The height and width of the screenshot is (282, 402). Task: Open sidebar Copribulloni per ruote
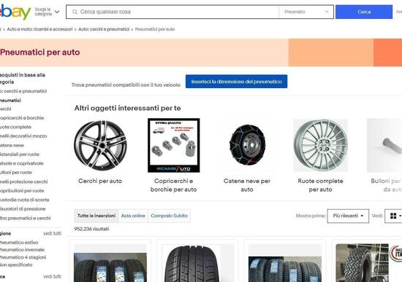click(x=22, y=191)
